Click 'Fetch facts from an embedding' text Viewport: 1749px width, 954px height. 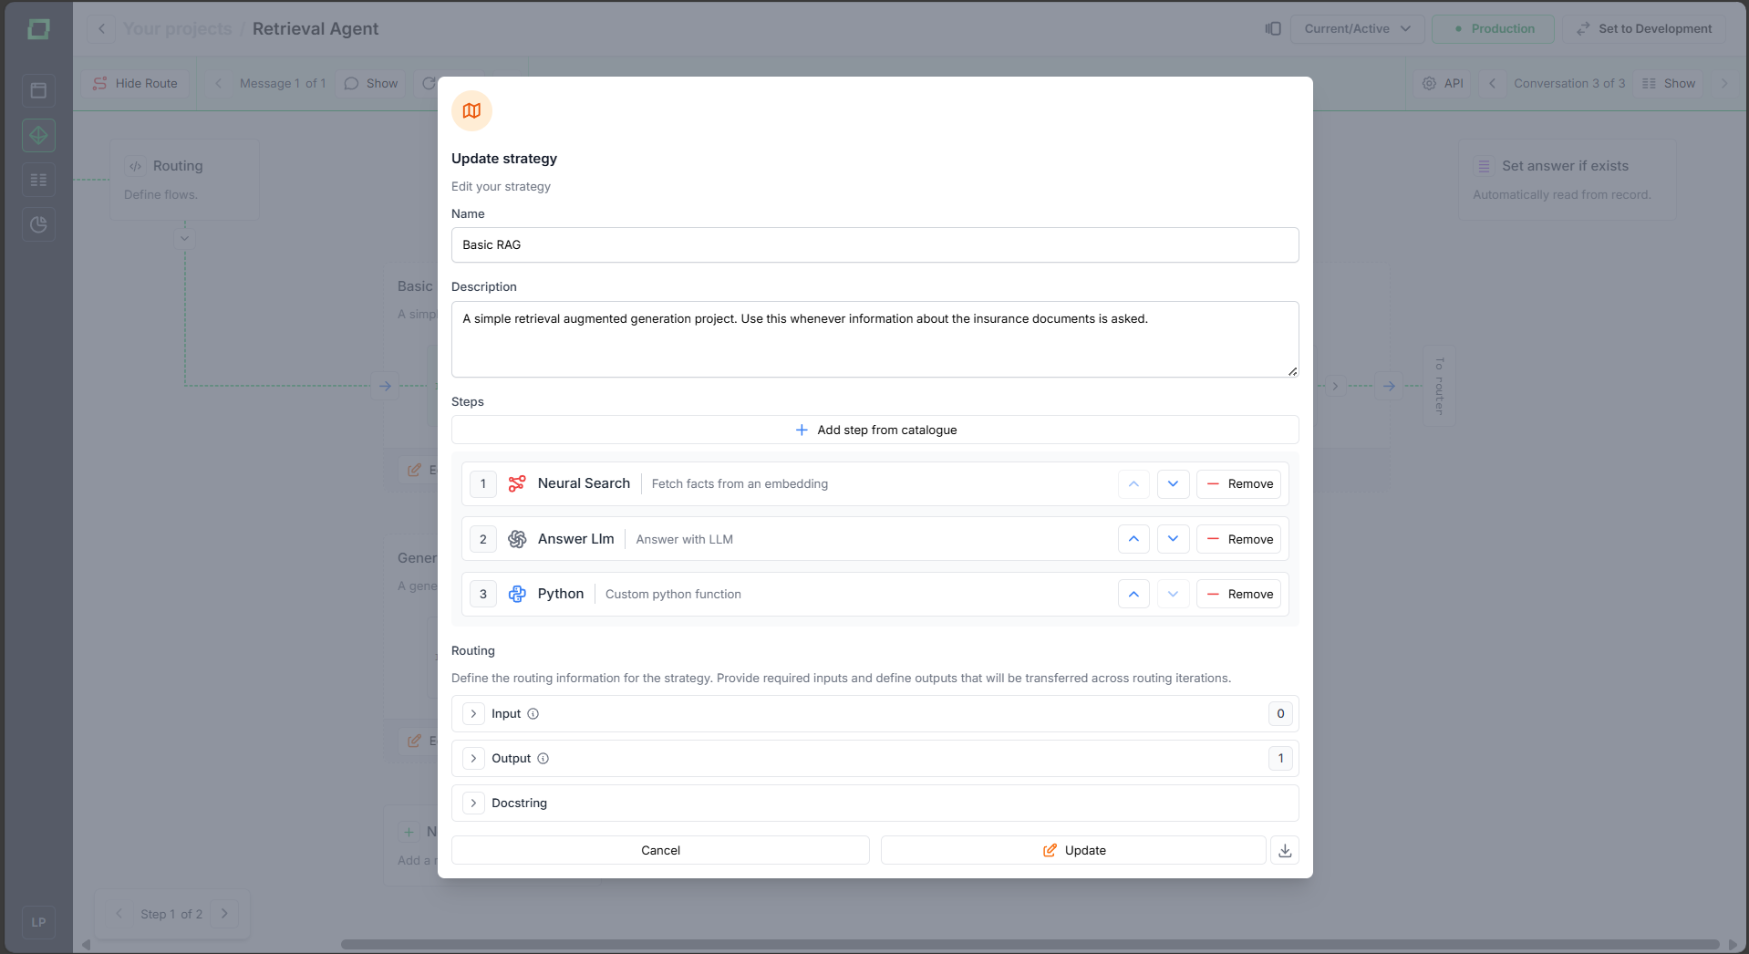pos(740,483)
